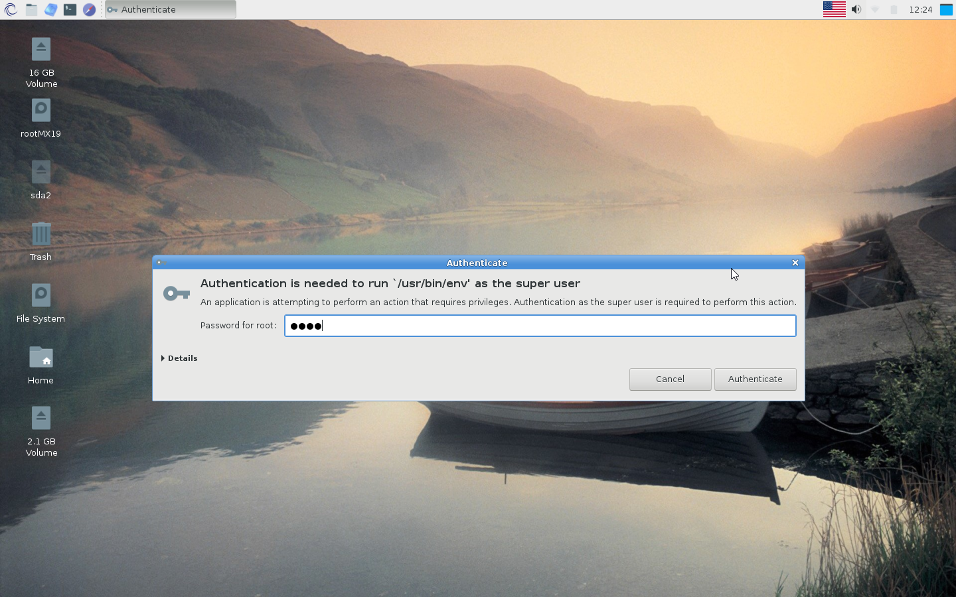Select the sda2 volume desktop icon

tap(41, 180)
